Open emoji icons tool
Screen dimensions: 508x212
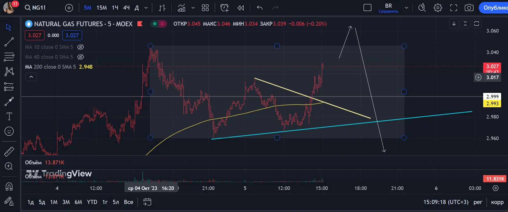pos(9,131)
